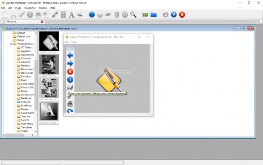Click the folder tree scroll up arrow

click(x=36, y=33)
